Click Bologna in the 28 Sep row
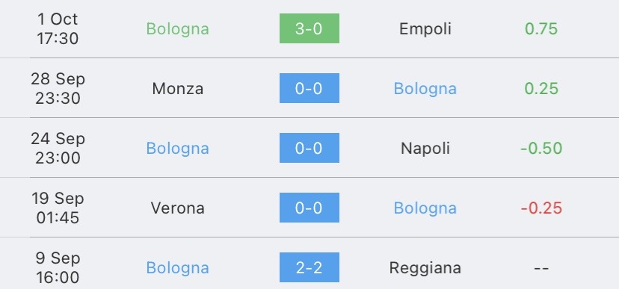This screenshot has width=619, height=289. click(425, 89)
